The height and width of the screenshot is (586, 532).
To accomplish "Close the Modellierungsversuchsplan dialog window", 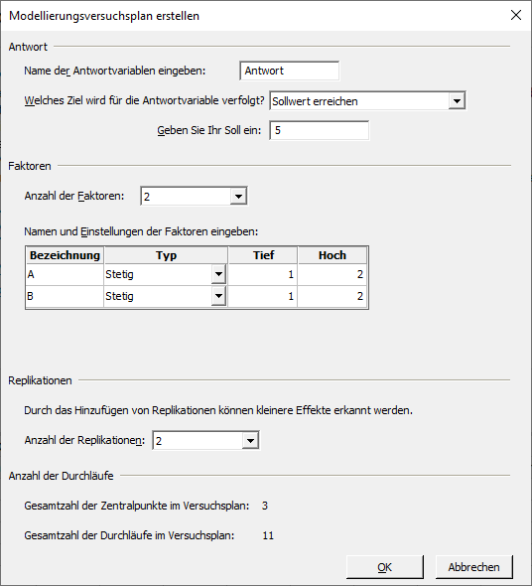I will (516, 15).
